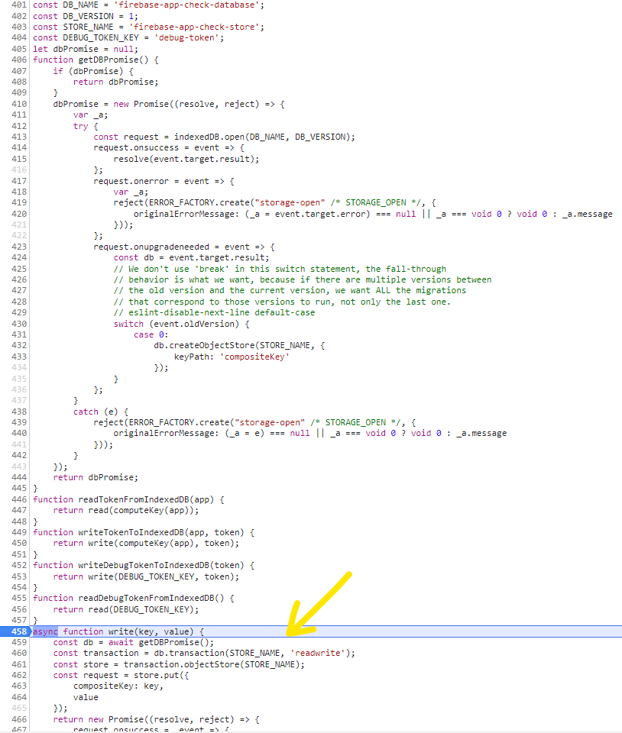Image resolution: width=622 pixels, height=733 pixels.
Task: Click line number 413 in the gutter
Action: (19, 137)
